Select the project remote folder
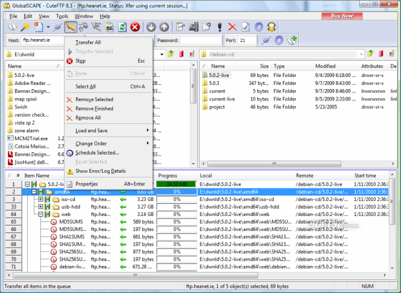This screenshot has height=293, width=401. coord(217,107)
